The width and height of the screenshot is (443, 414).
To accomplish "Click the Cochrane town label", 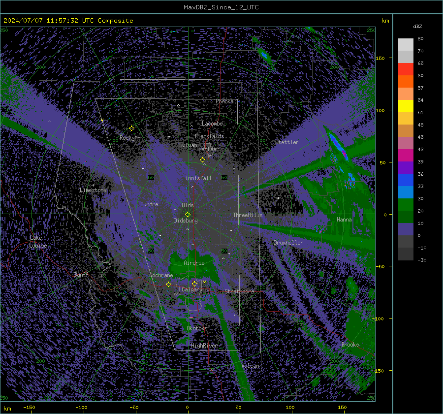I will coord(161,275).
